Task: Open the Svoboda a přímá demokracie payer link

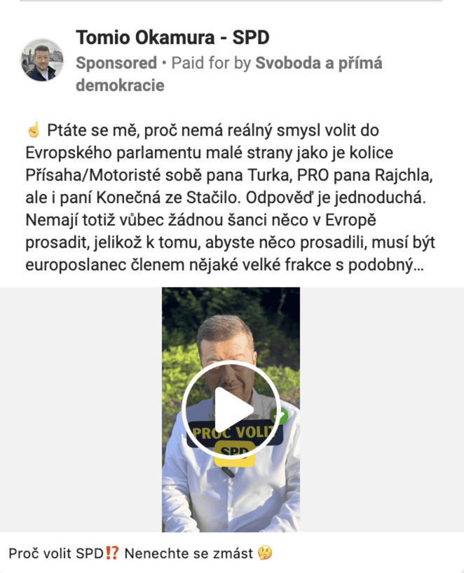Action: [x=229, y=74]
